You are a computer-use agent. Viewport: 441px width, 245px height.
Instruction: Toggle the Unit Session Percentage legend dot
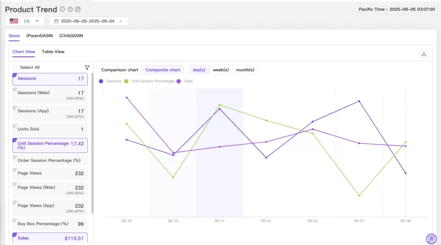pyautogui.click(x=126, y=81)
